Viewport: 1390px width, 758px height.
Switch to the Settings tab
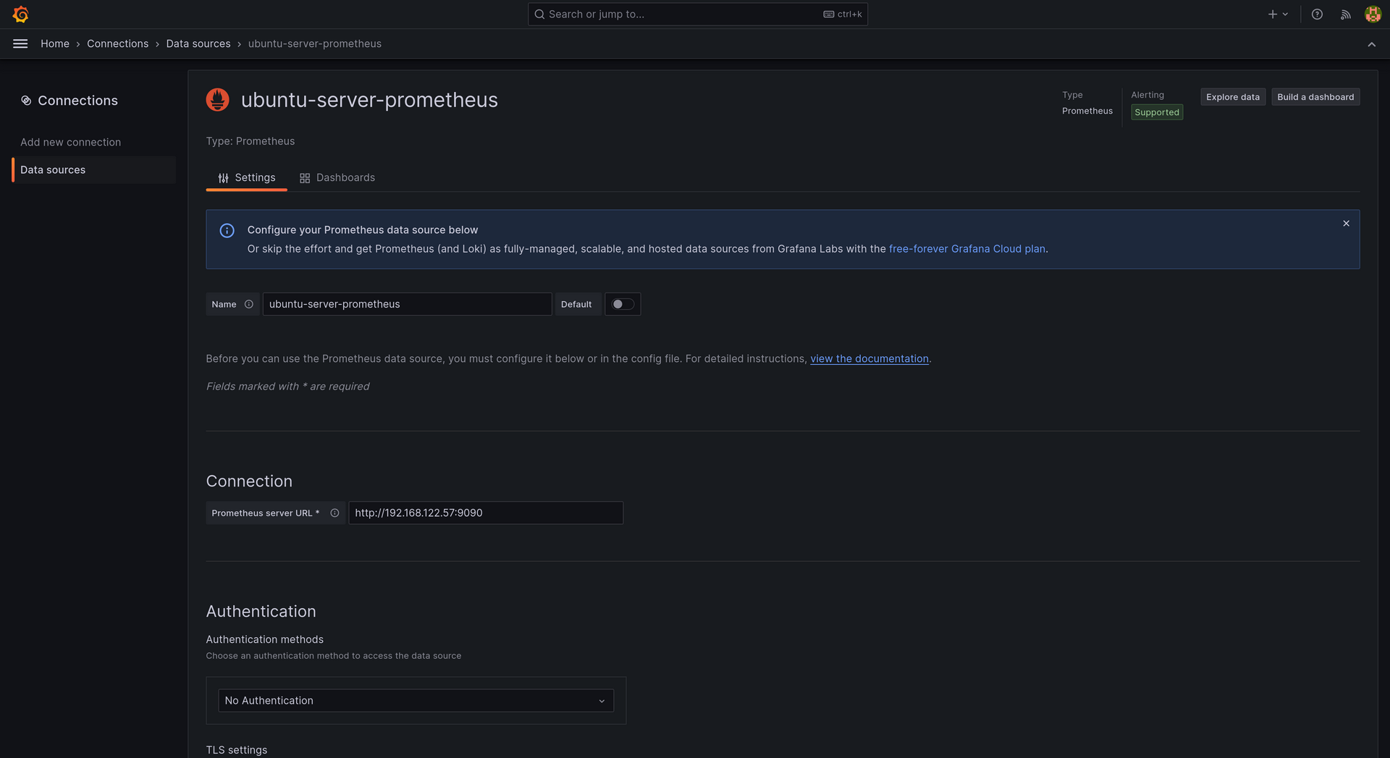click(x=246, y=177)
